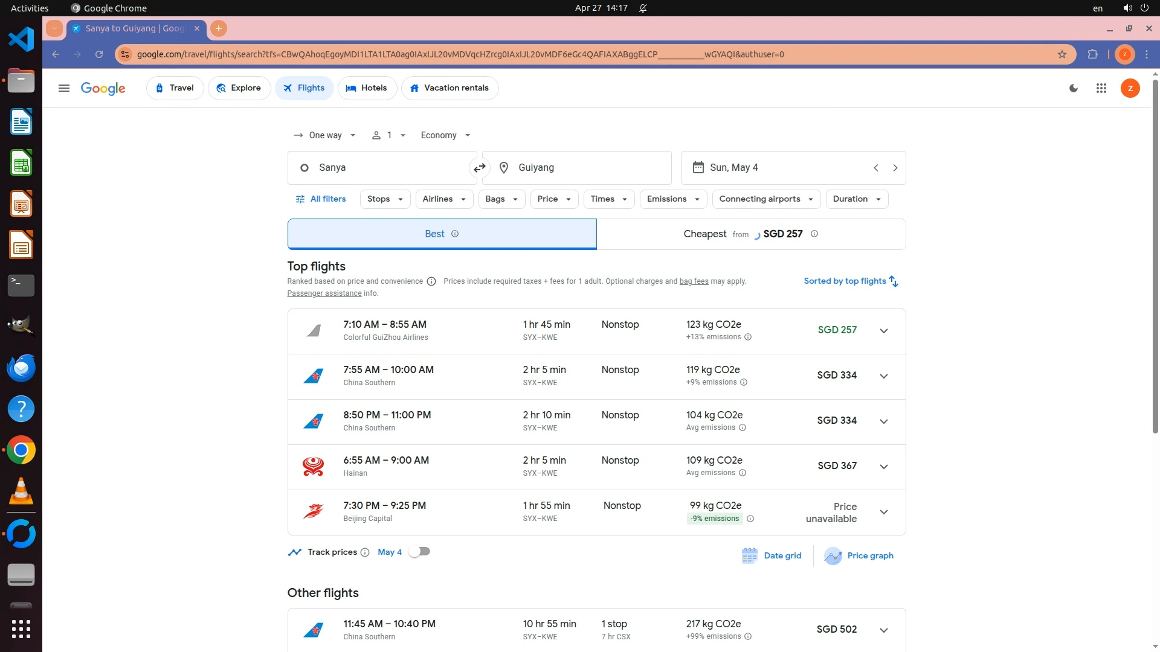Click info icon beside Best tab
This screenshot has width=1160, height=652.
tap(455, 234)
